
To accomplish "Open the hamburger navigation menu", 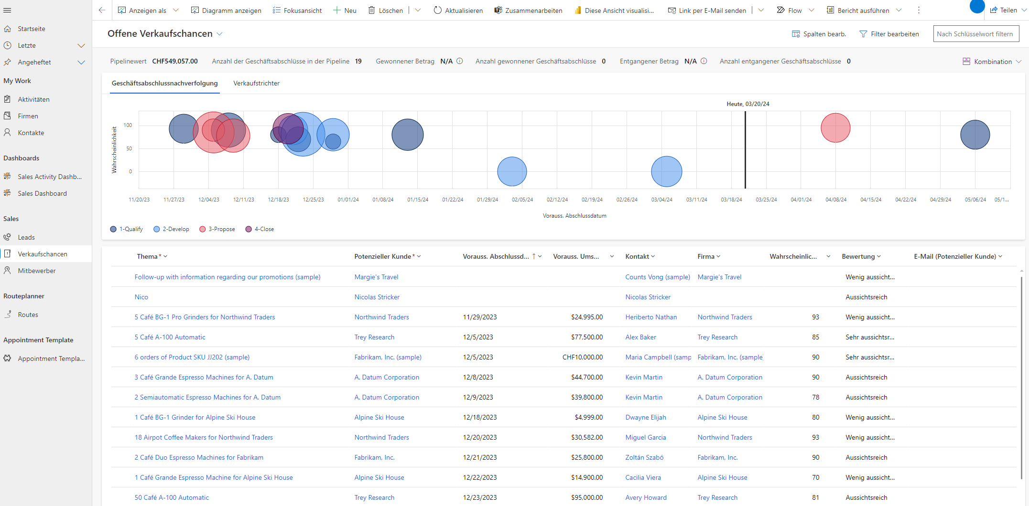I will 7,10.
